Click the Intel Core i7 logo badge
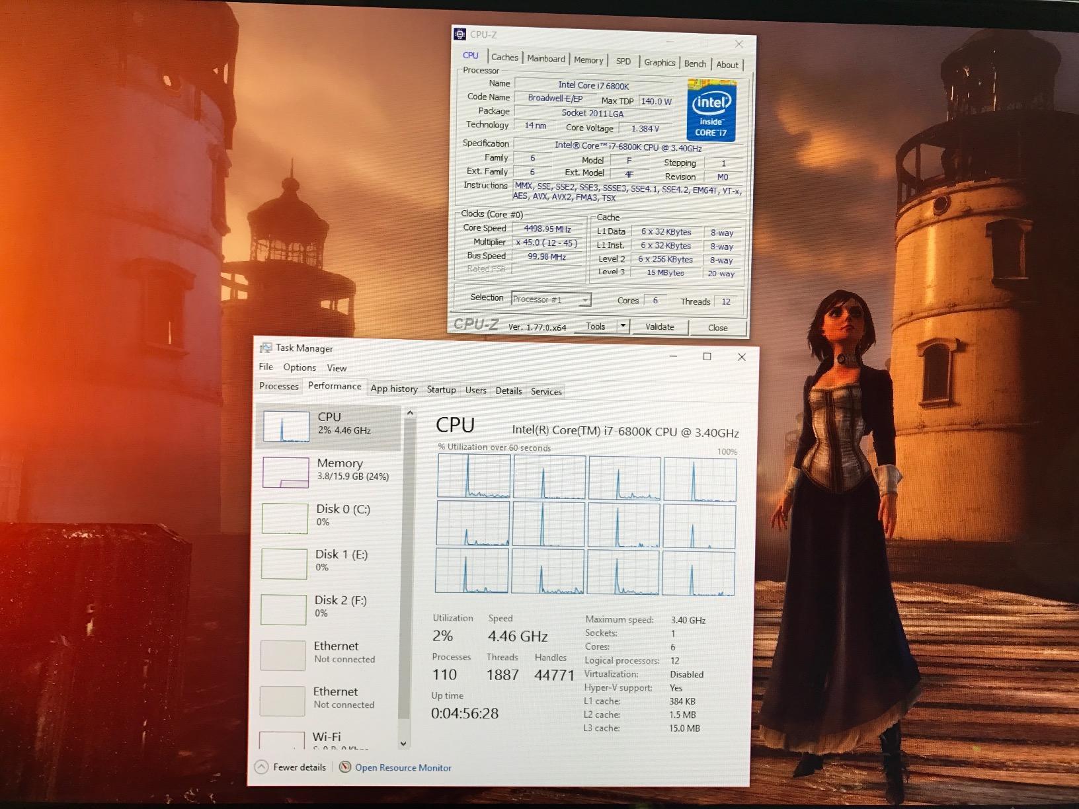This screenshot has width=1079, height=809. [x=711, y=110]
